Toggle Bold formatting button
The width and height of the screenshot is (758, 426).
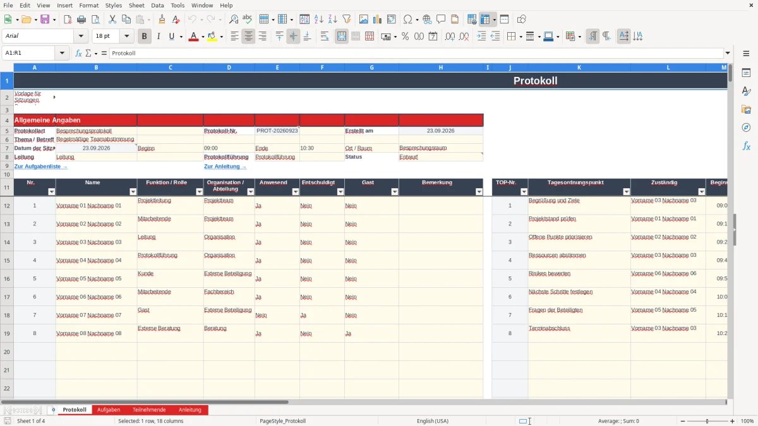144,37
